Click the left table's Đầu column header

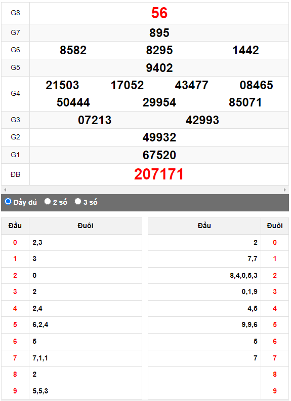(15, 226)
